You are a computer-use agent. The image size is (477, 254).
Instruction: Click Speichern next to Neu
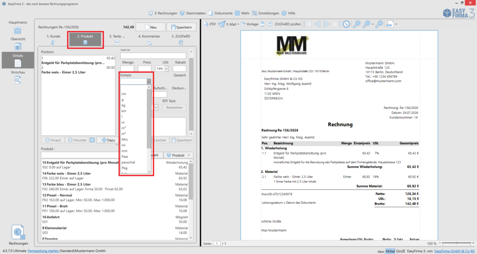click(x=181, y=27)
